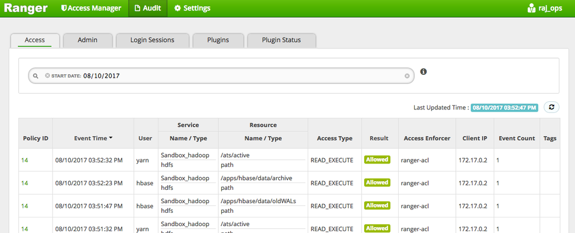This screenshot has width=575, height=233.
Task: Remove the Start Date filter tag
Action: (x=47, y=76)
